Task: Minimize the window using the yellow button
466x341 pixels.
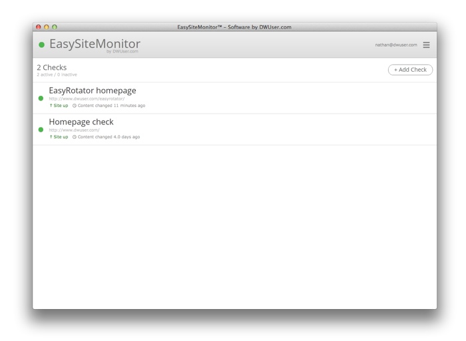Action: click(47, 27)
